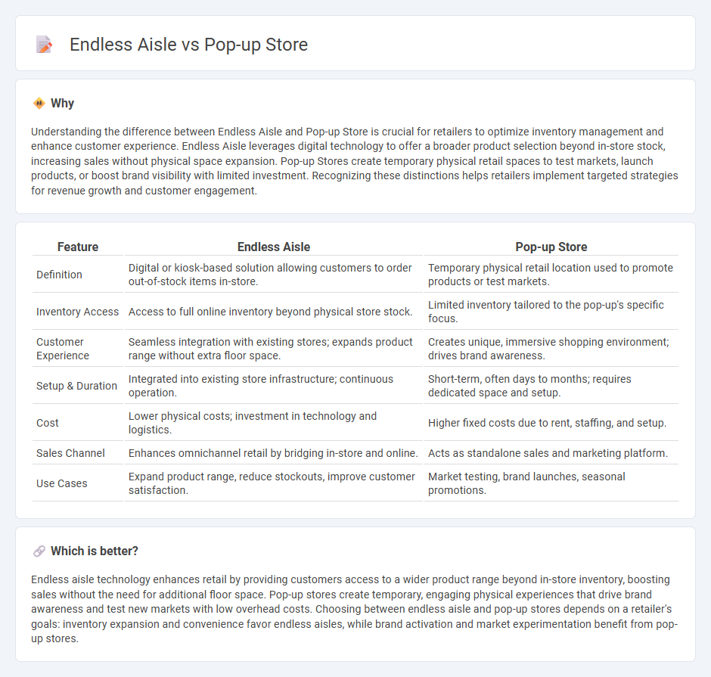Click the Why section paragraph text
The image size is (711, 677).
pyautogui.click(x=355, y=161)
